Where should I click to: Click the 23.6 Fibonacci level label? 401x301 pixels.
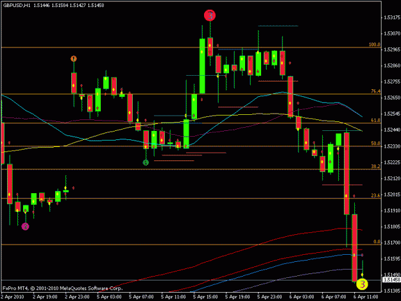pos(376,195)
